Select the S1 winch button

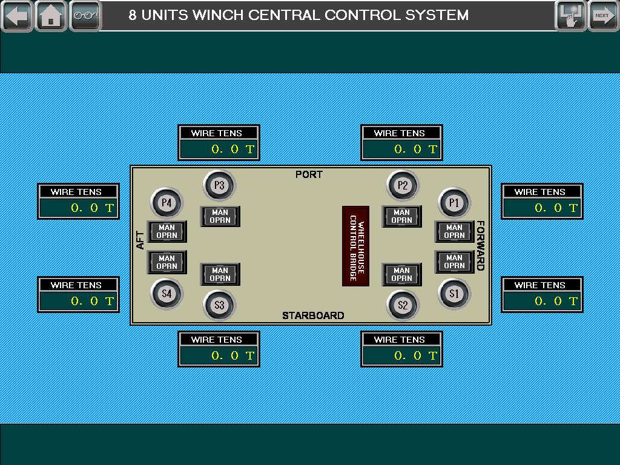point(454,294)
